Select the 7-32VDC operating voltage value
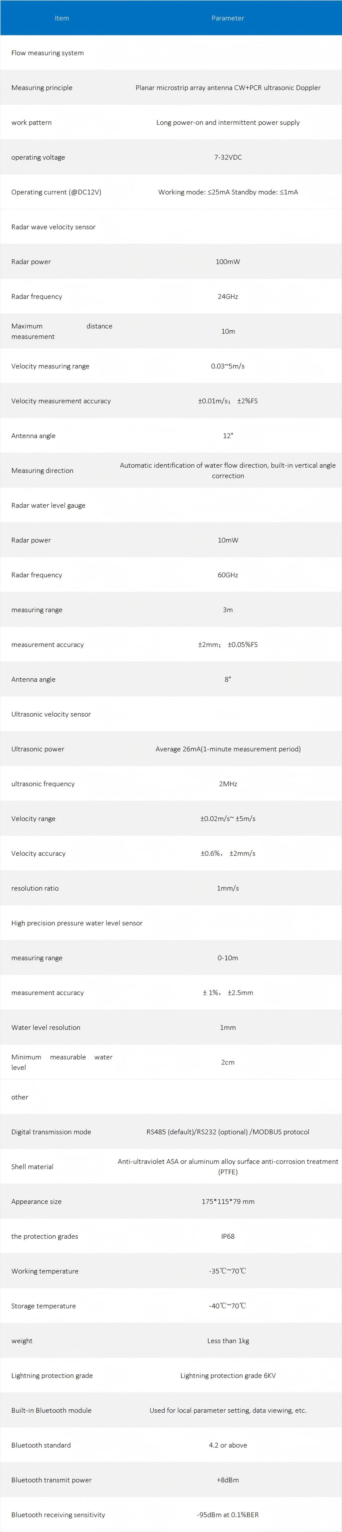 [227, 157]
